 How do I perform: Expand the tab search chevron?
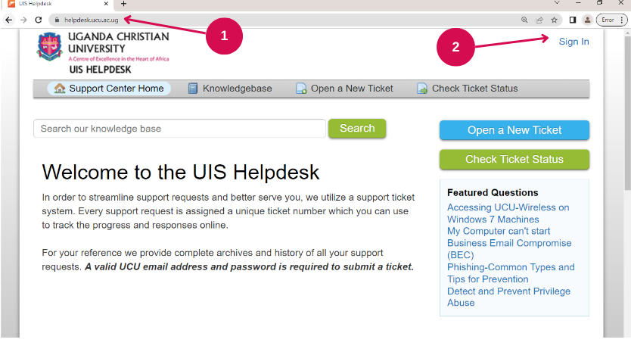(x=557, y=3)
